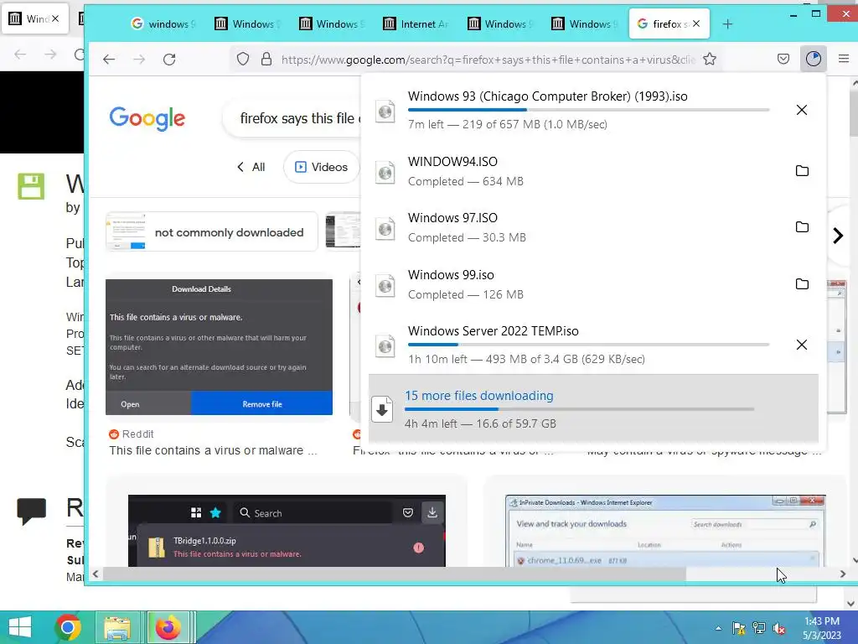The width and height of the screenshot is (858, 644).
Task: Toggle the Firefox downloads panel button
Action: 814,59
